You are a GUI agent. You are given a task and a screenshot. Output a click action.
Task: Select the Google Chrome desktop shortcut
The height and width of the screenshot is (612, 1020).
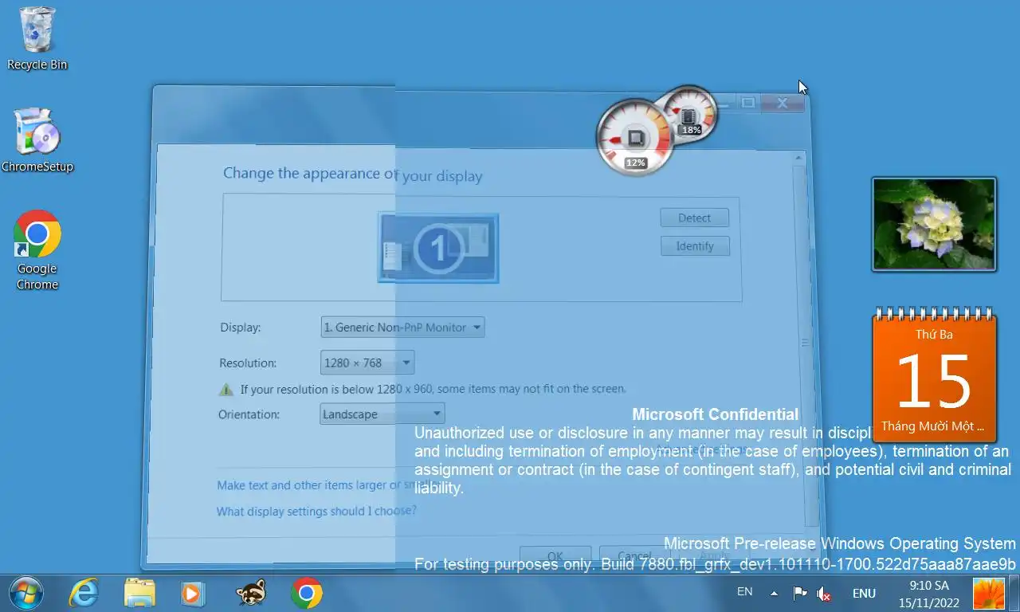(37, 250)
